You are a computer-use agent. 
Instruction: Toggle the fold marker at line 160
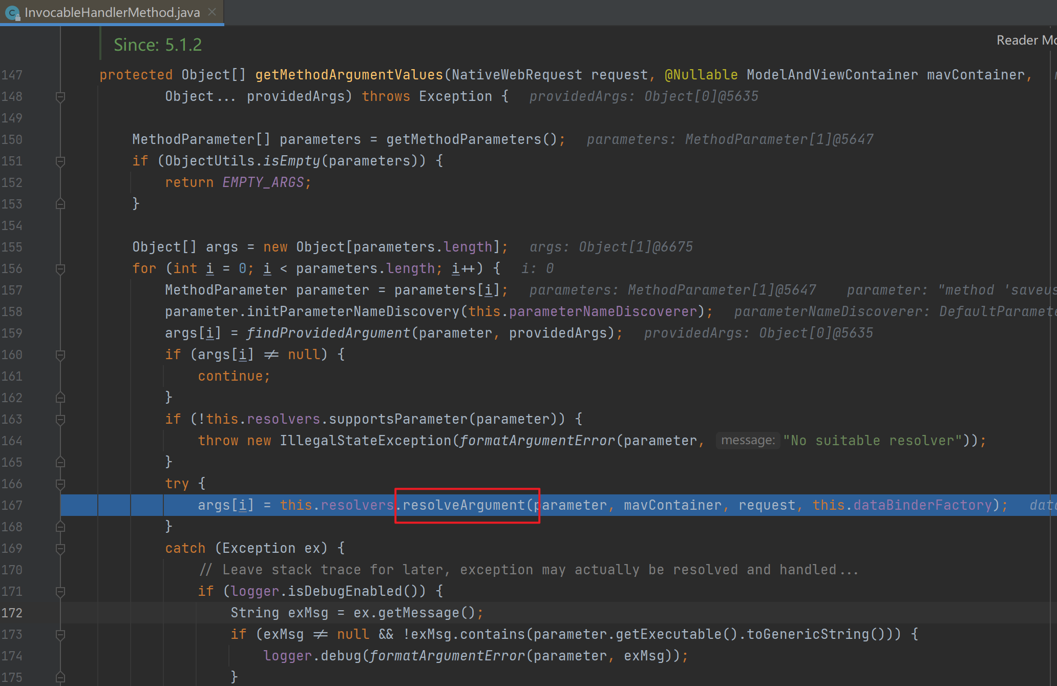(x=60, y=355)
